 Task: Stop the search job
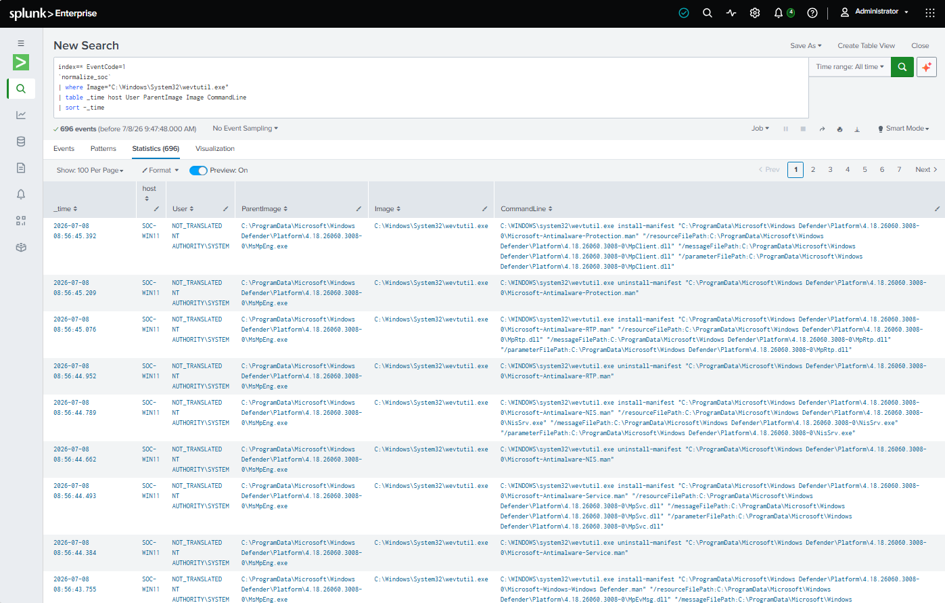click(x=803, y=129)
